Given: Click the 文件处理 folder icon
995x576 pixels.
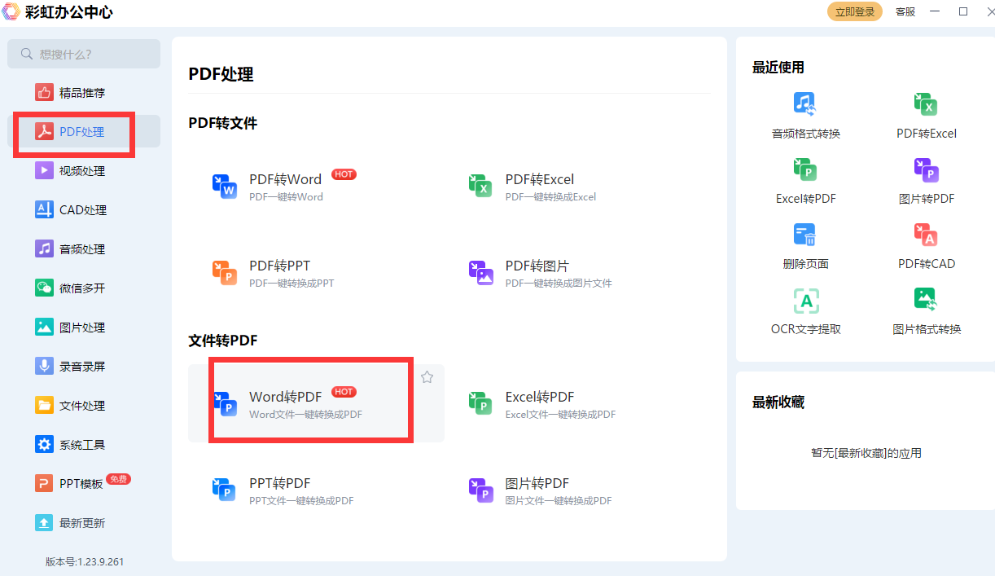Looking at the screenshot, I should pyautogui.click(x=44, y=405).
